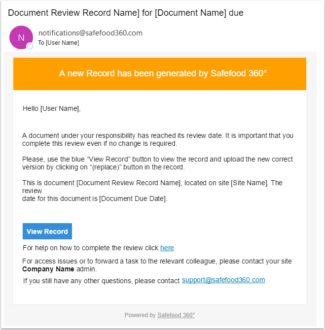Click the bold Company Name text
The height and width of the screenshot is (330, 325).
coord(48,269)
